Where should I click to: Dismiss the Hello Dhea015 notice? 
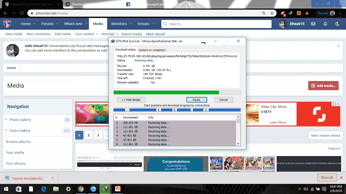(x=338, y=46)
